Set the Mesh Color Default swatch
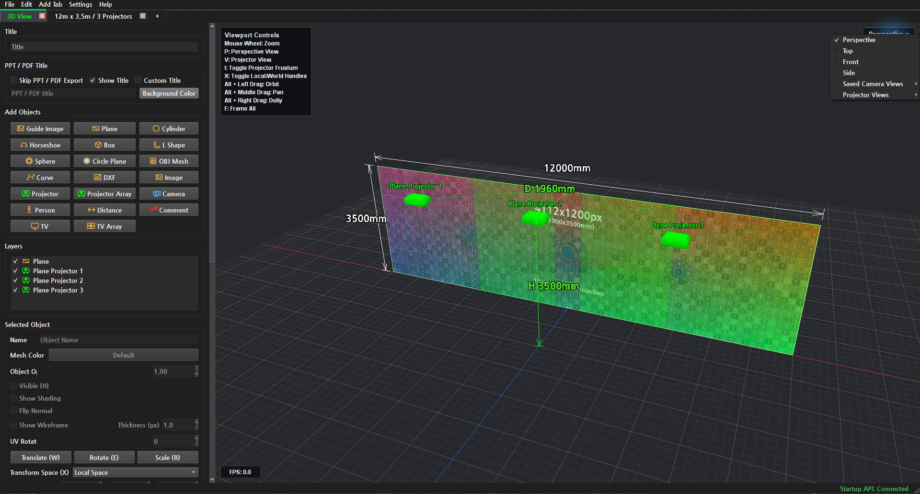 [x=123, y=355]
